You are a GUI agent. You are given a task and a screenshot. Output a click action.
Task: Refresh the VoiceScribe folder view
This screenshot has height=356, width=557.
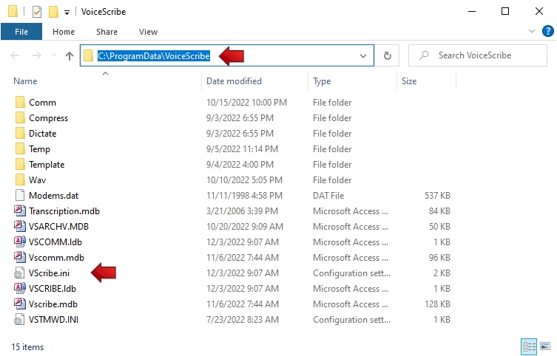[388, 55]
